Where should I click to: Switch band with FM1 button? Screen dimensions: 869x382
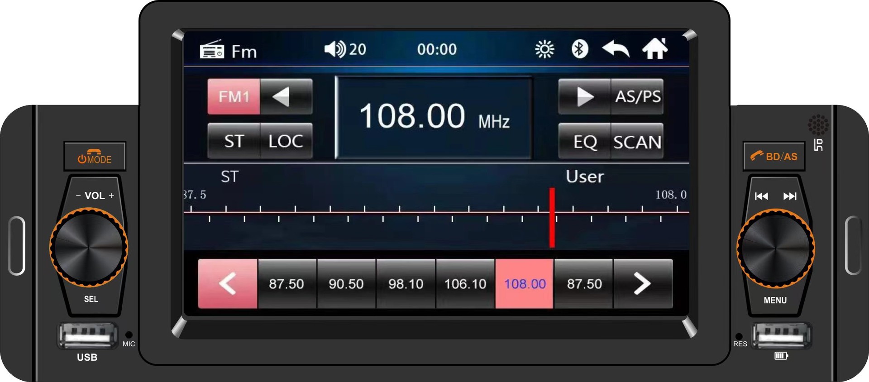(x=234, y=96)
